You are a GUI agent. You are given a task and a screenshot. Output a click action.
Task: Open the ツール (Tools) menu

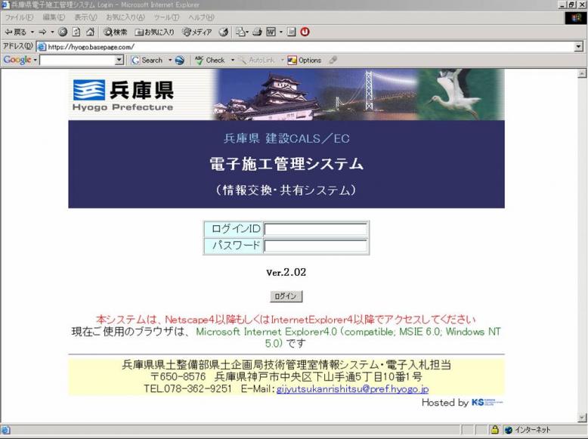166,17
